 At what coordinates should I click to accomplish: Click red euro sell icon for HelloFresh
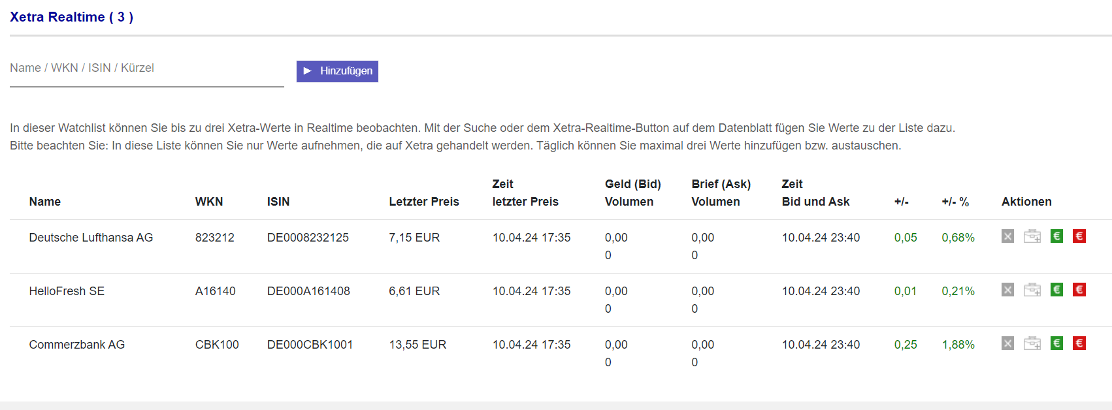coord(1079,290)
